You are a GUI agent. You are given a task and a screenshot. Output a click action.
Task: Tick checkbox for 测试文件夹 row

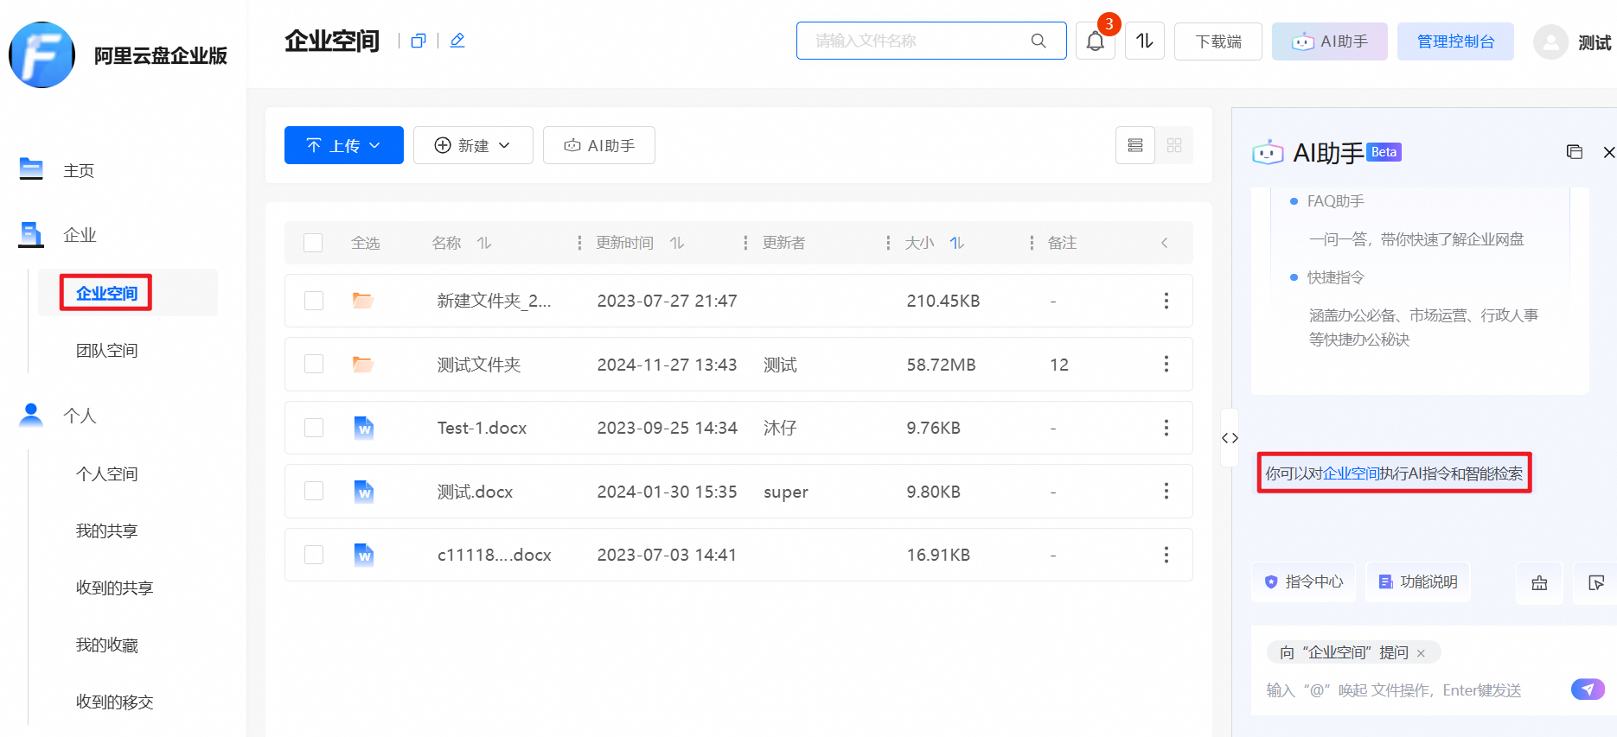click(x=314, y=364)
